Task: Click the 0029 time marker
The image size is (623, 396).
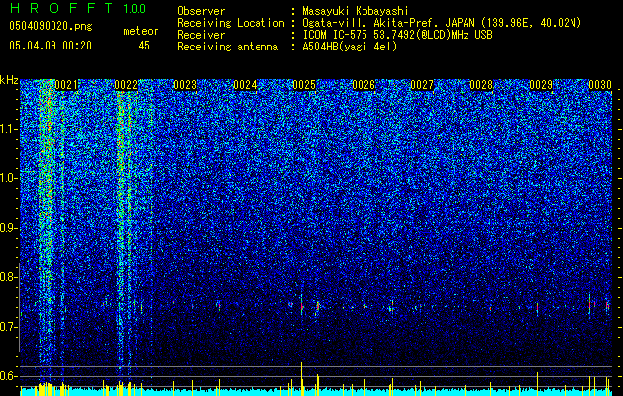Action: 541,85
